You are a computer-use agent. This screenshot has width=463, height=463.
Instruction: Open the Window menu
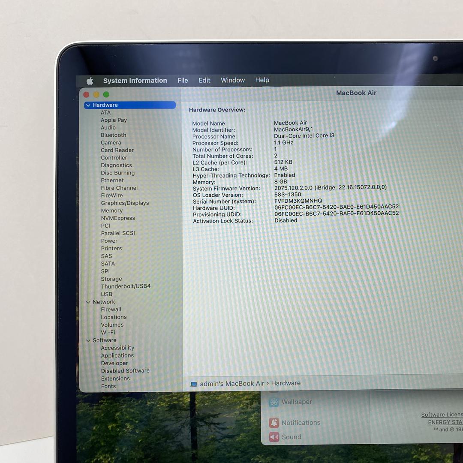point(233,80)
